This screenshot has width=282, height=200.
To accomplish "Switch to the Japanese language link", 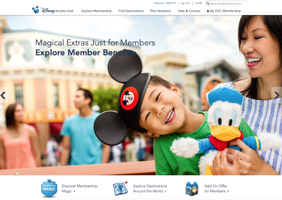I will pyautogui.click(x=198, y=3).
